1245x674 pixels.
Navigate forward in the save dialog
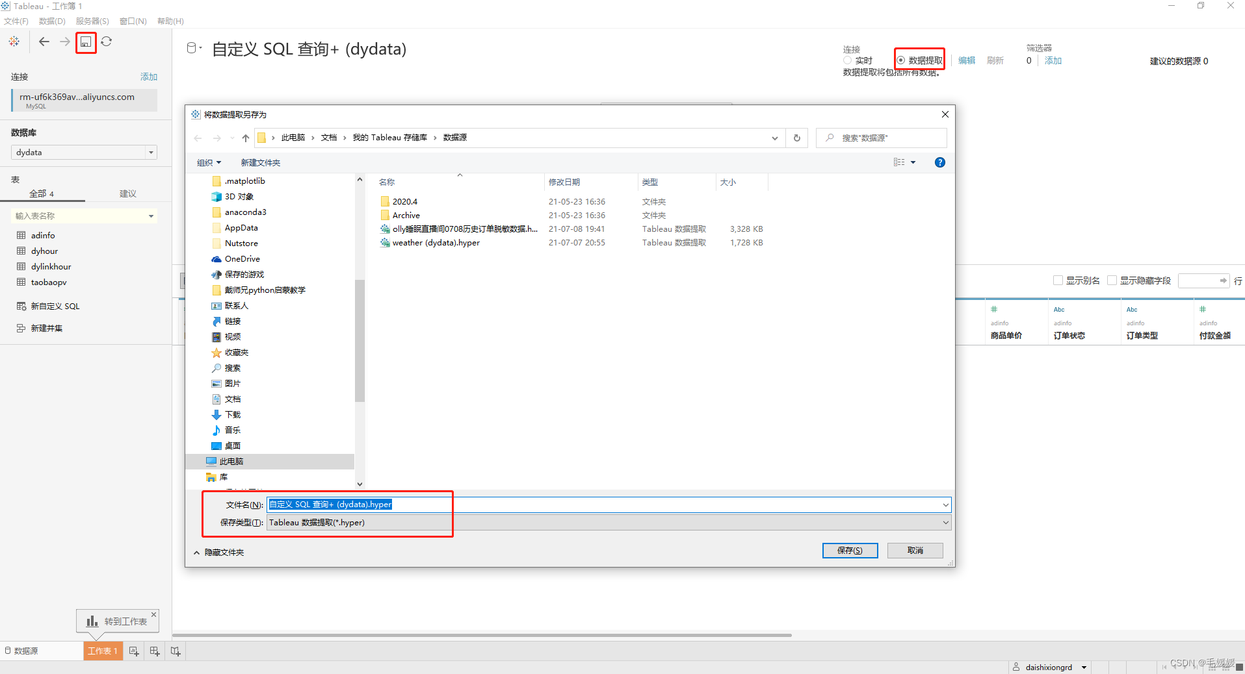coord(216,138)
